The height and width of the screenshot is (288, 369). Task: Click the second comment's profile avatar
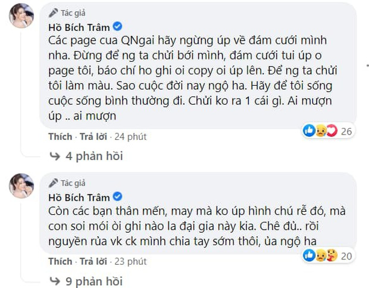pos(21,186)
